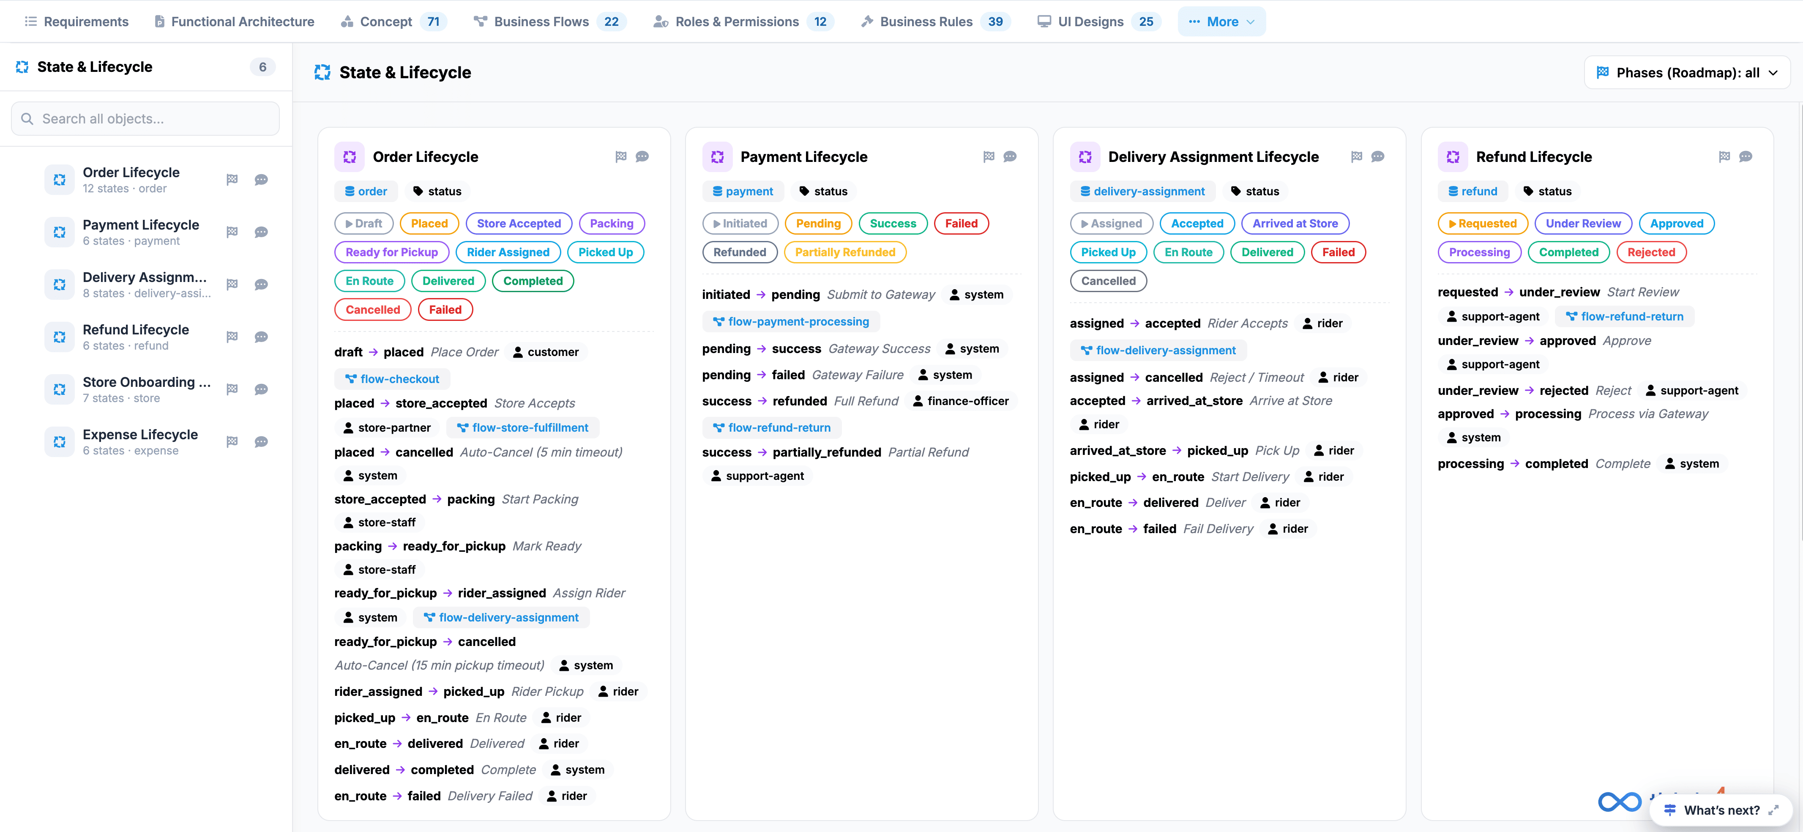
Task: Select Order Lifecycle in the sidebar list
Action: coord(145,180)
